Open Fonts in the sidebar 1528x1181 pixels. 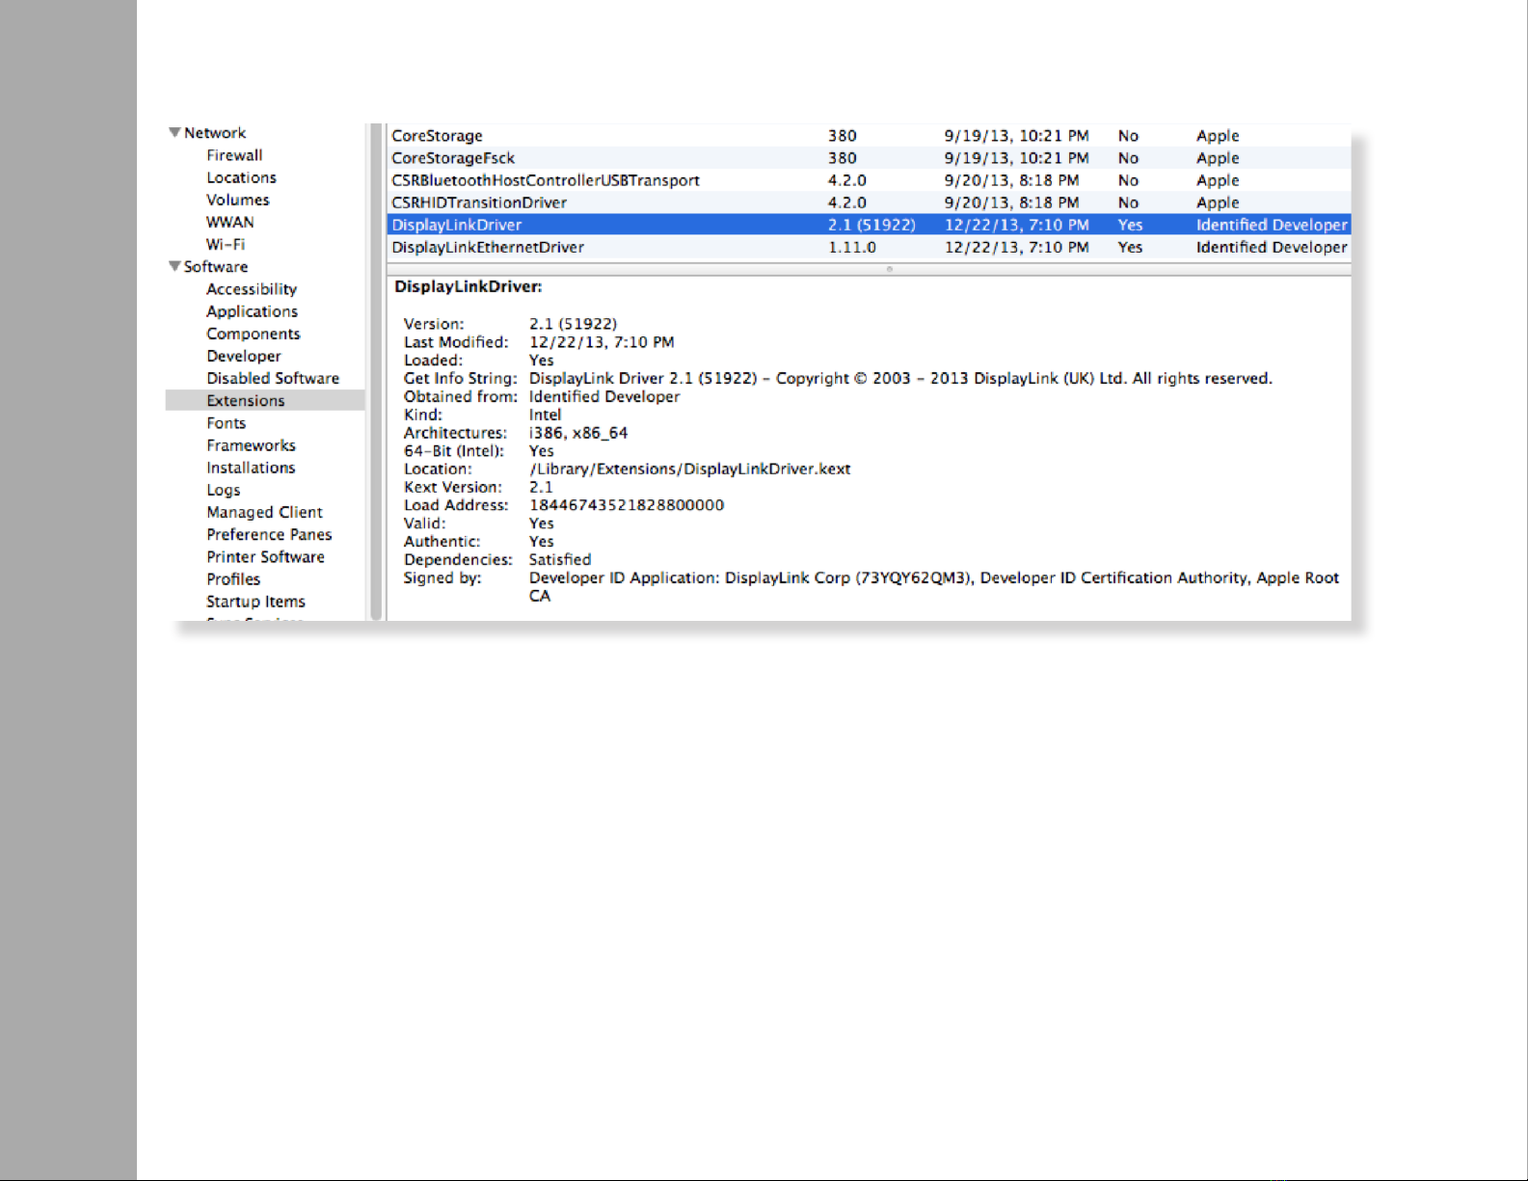click(227, 423)
